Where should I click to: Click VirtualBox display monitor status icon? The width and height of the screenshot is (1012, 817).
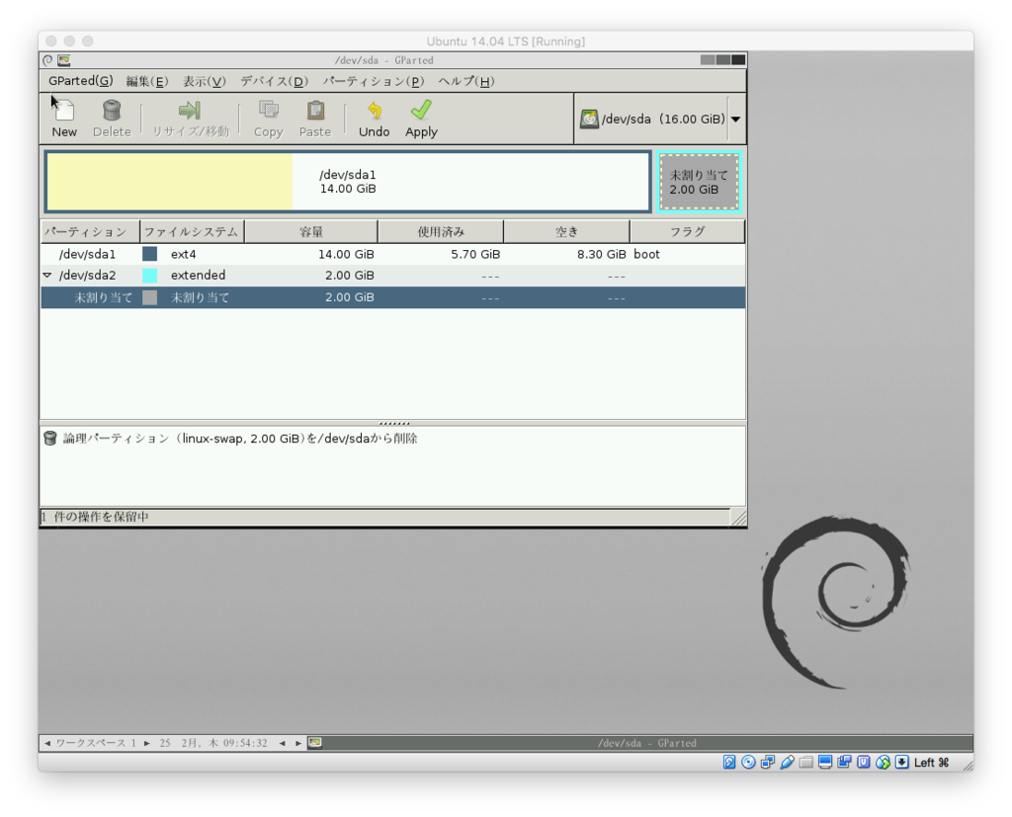coord(825,762)
